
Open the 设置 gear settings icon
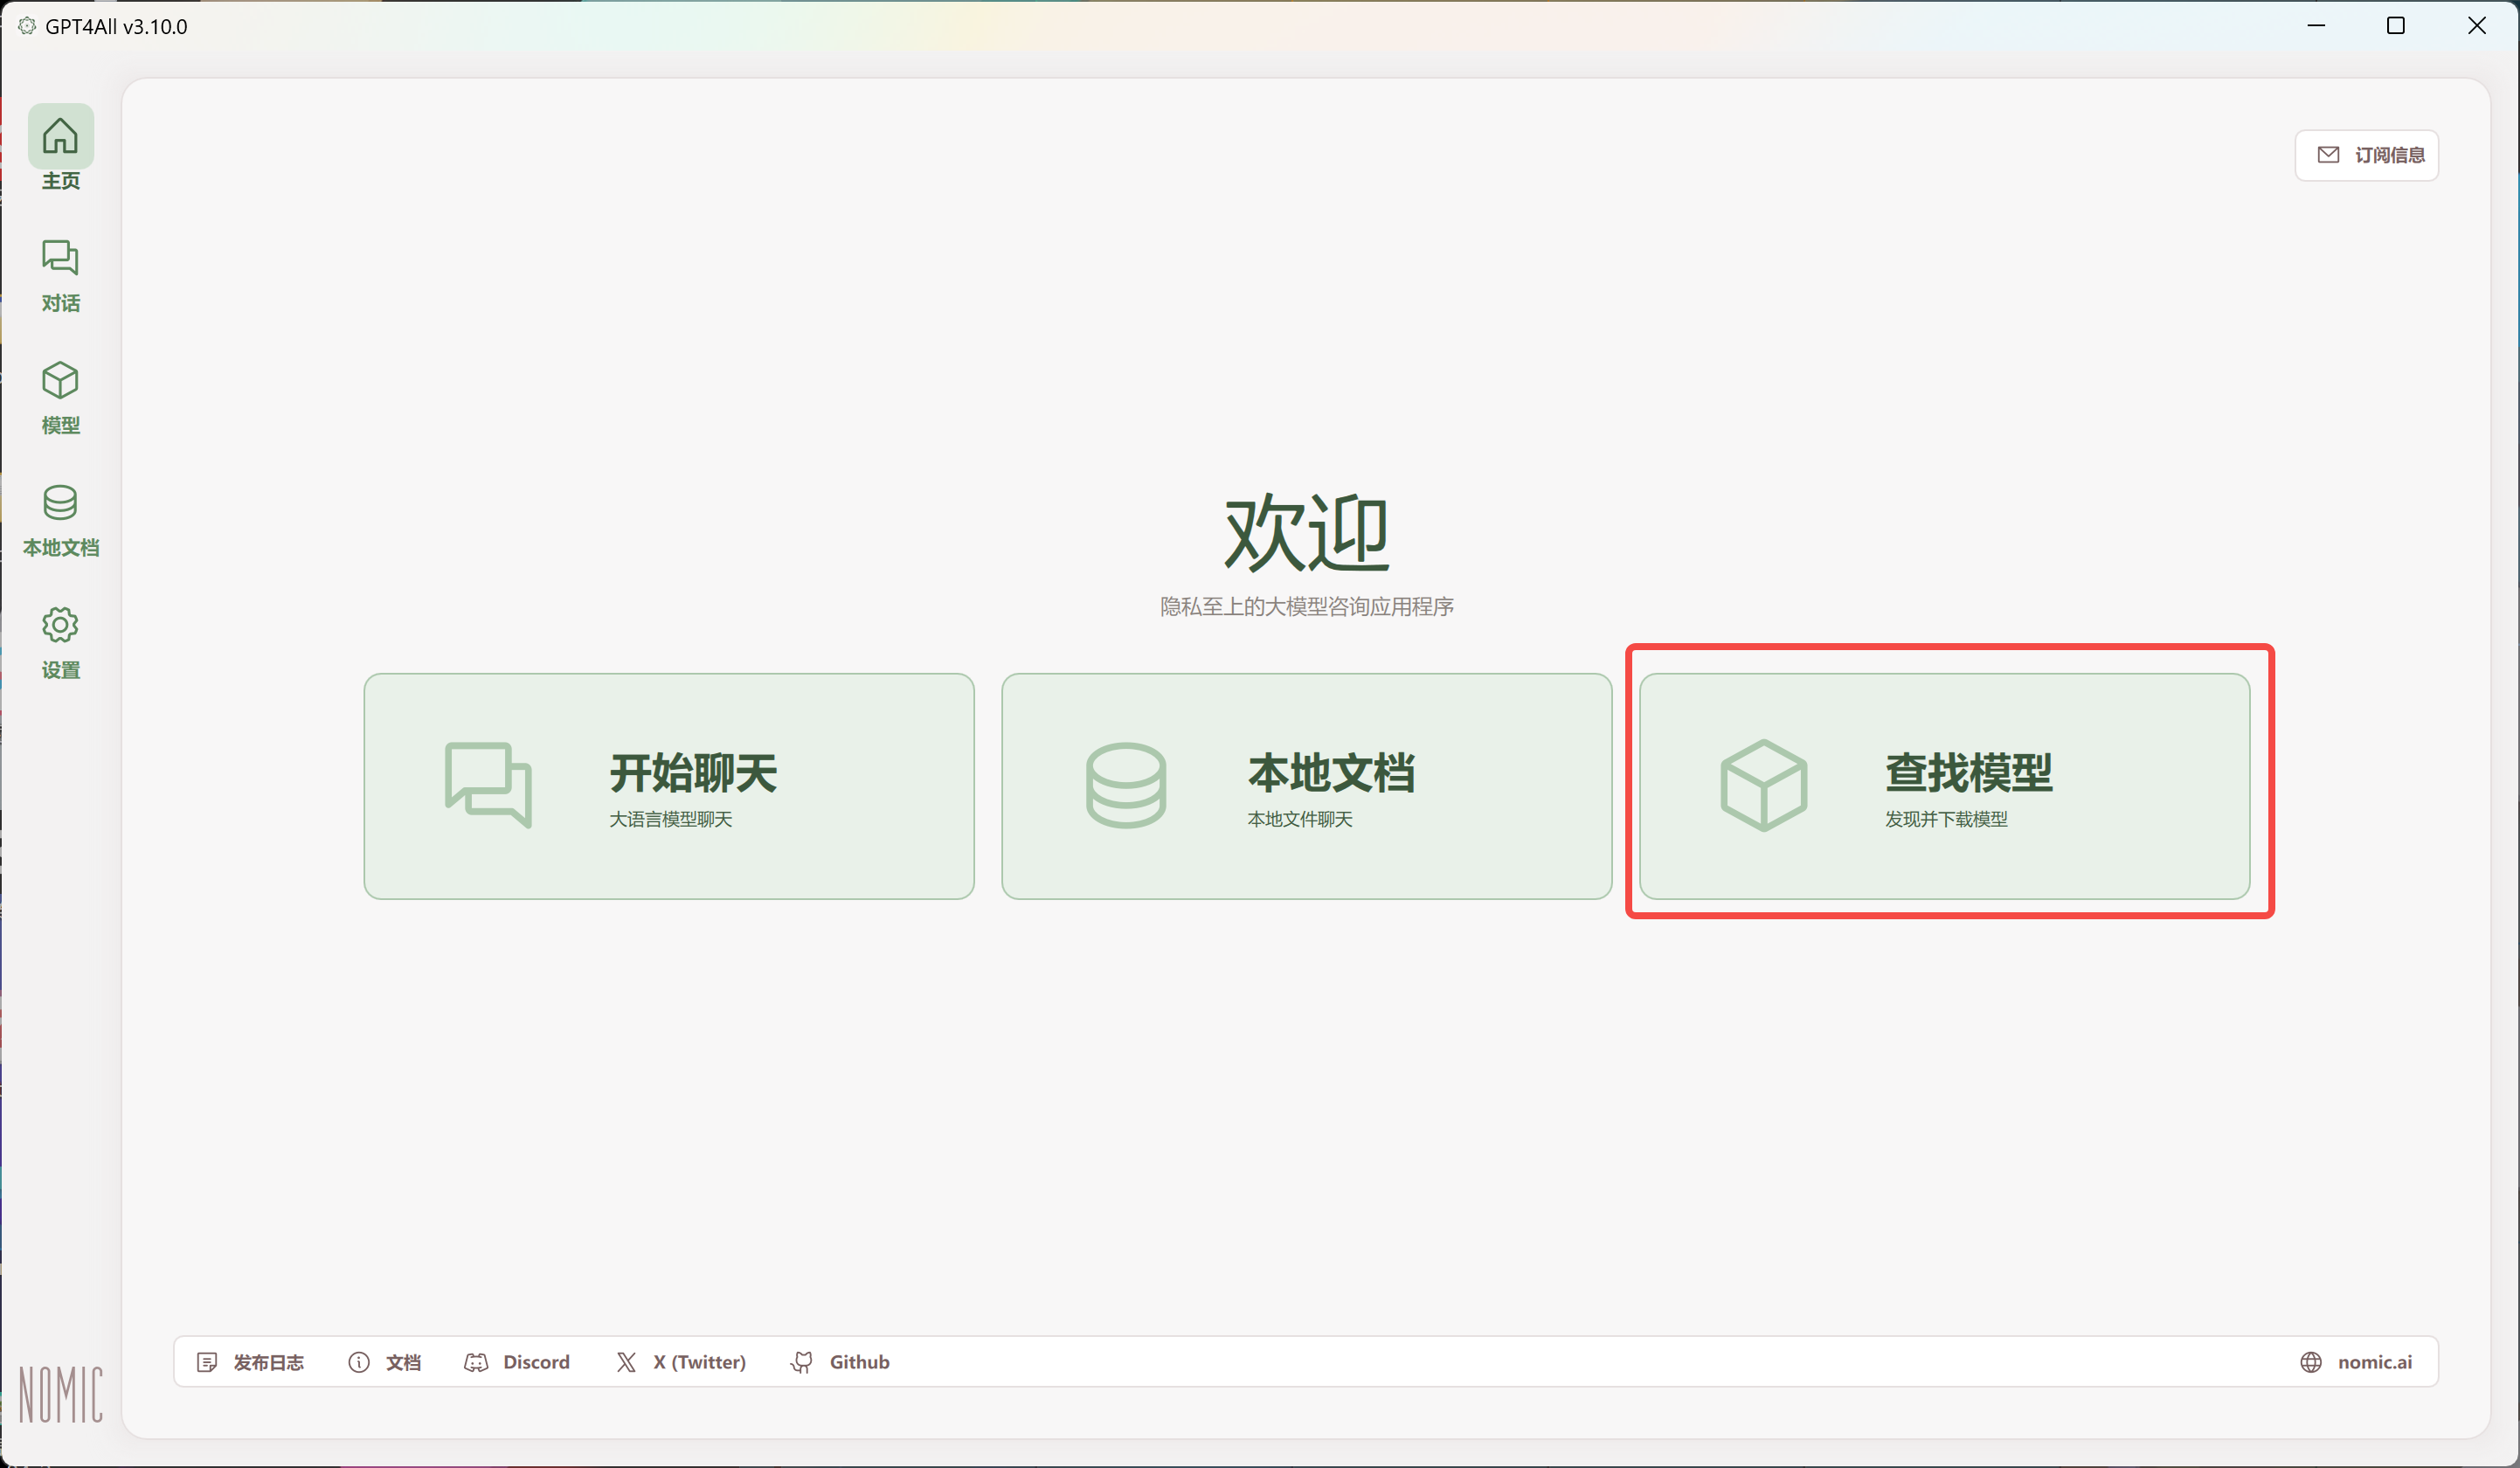click(x=60, y=625)
